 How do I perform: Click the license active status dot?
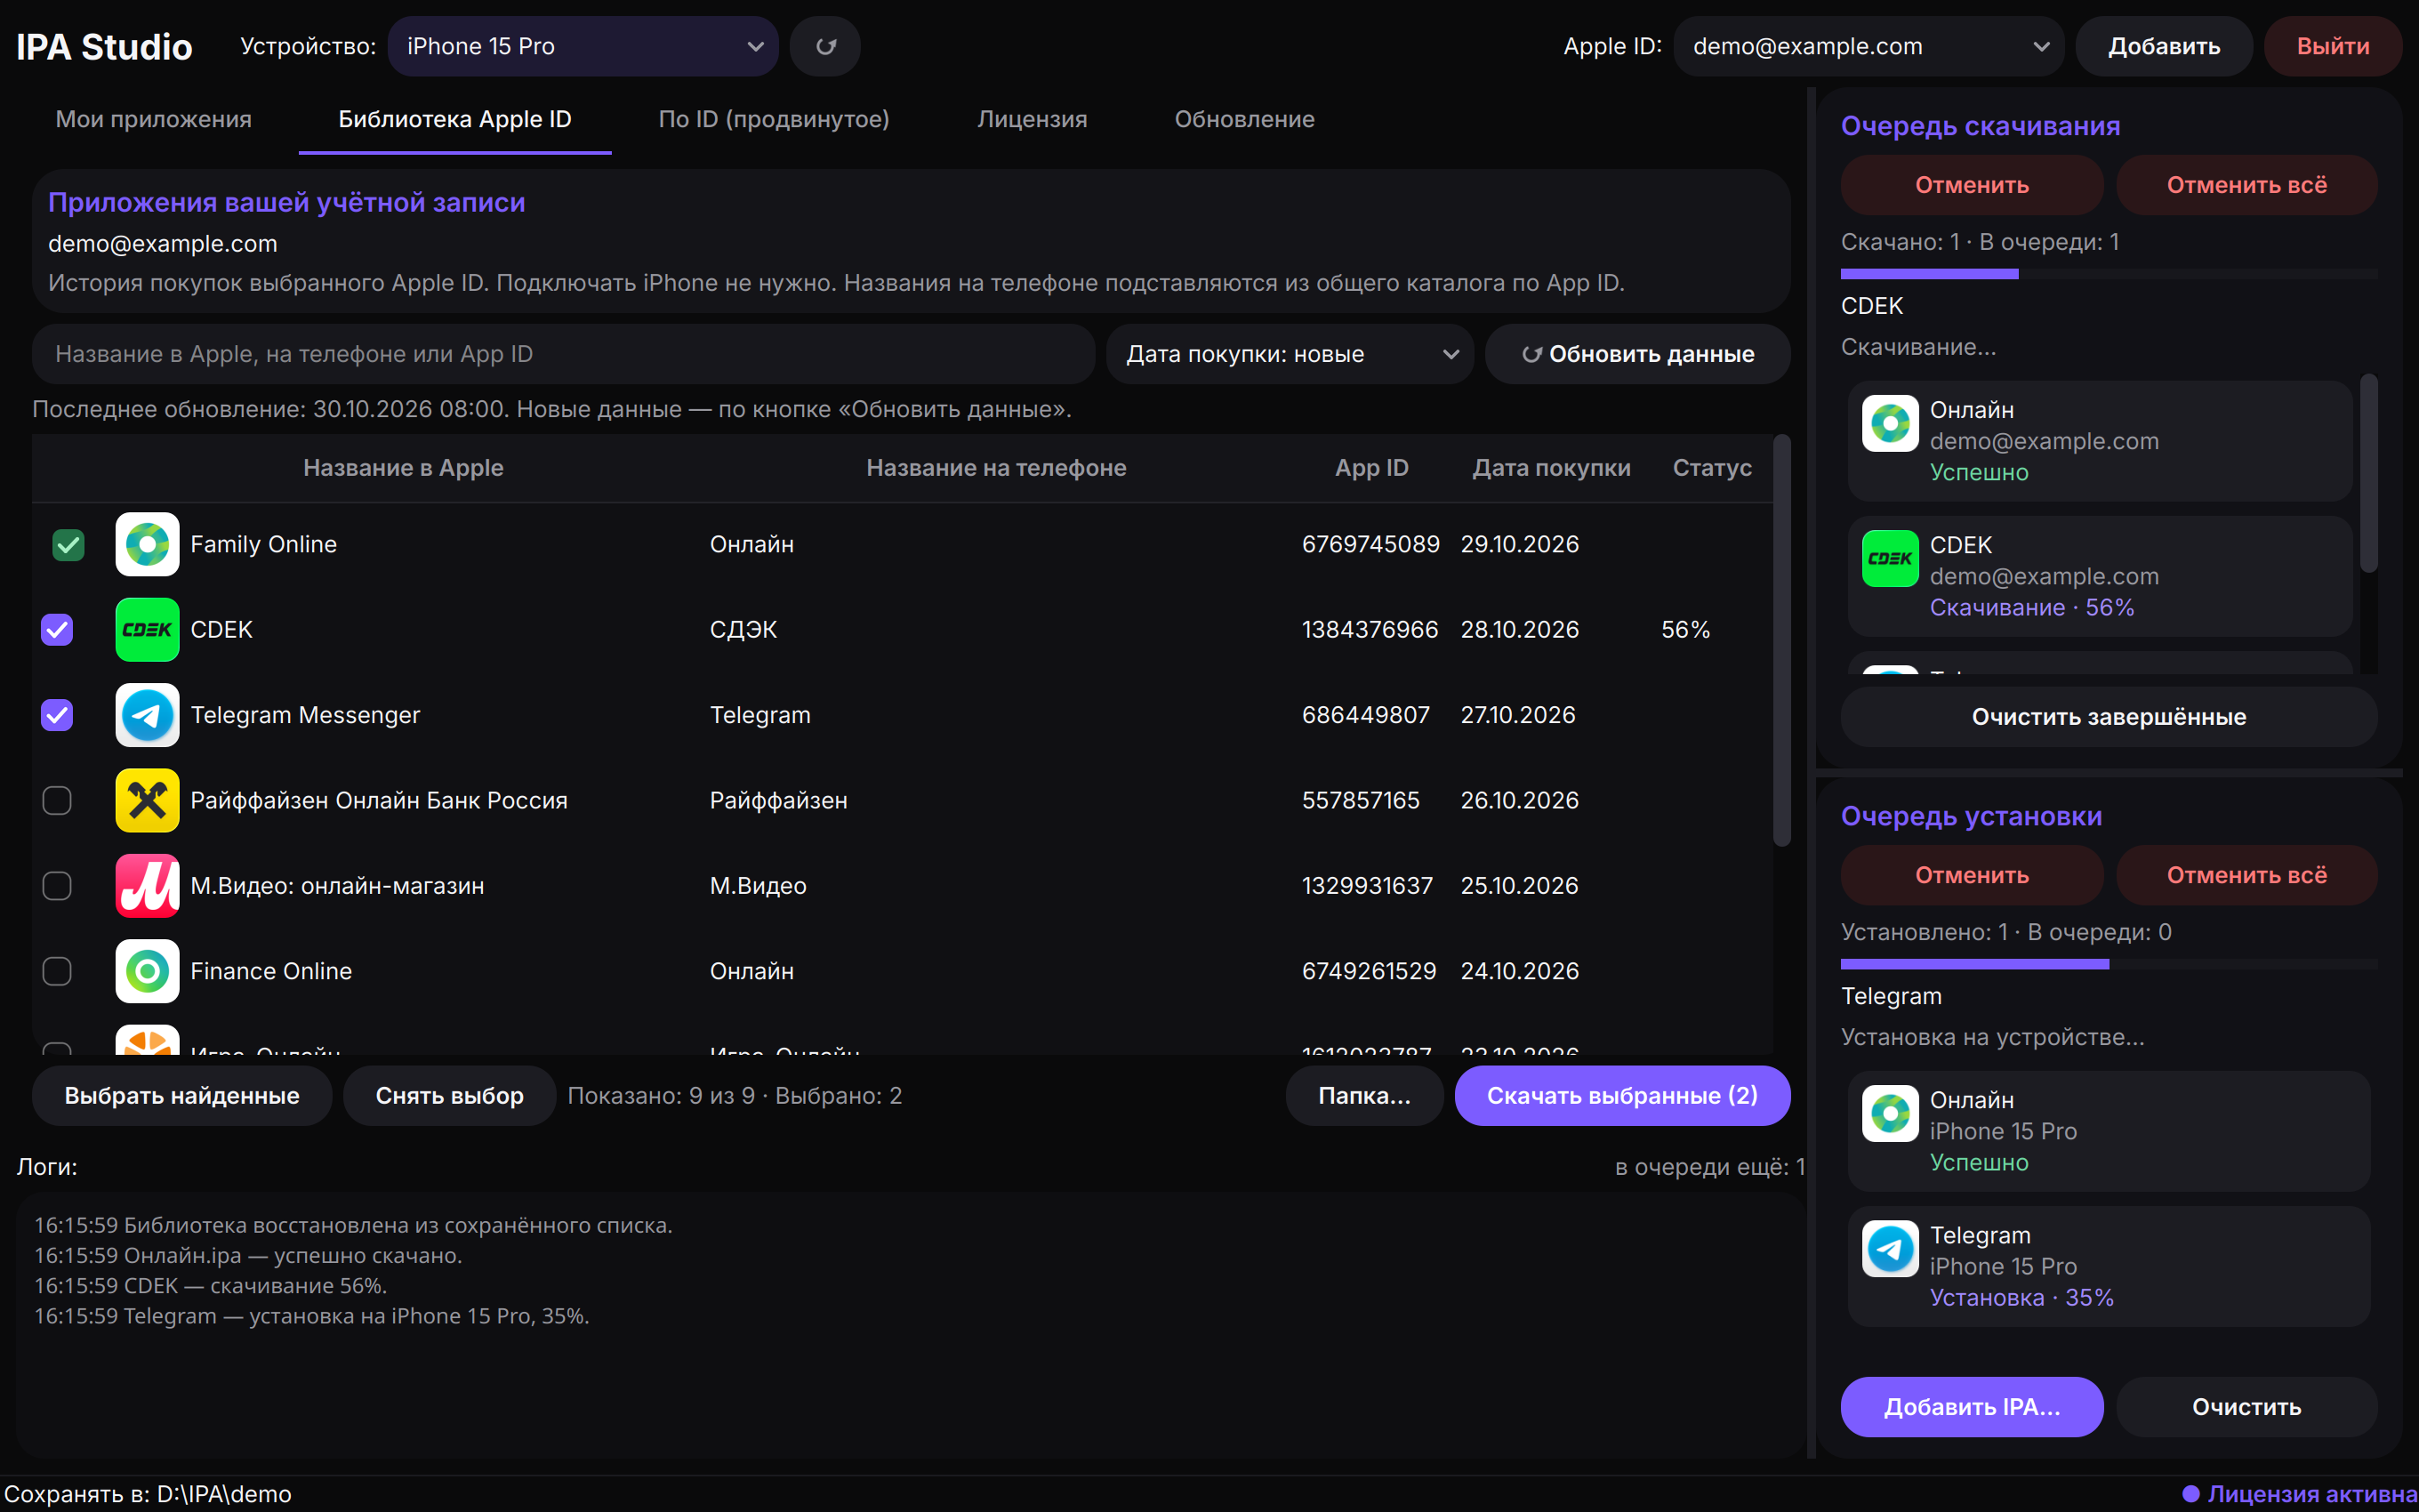2190,1494
